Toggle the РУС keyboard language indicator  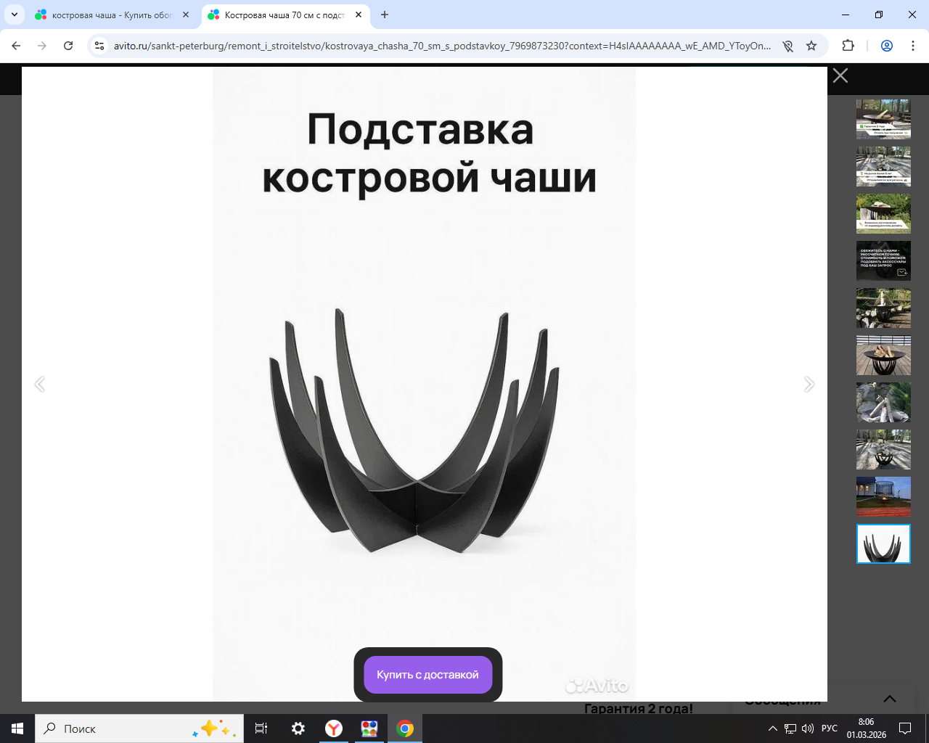click(x=829, y=728)
